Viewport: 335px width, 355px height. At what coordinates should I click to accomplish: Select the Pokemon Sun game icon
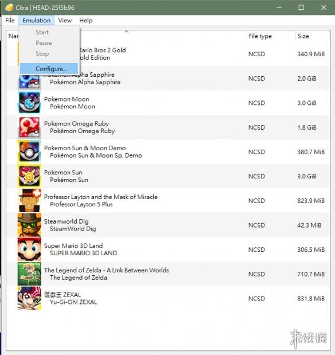click(x=29, y=176)
